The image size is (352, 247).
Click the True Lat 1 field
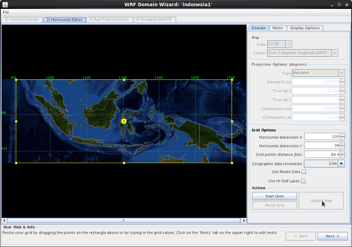click(x=316, y=91)
